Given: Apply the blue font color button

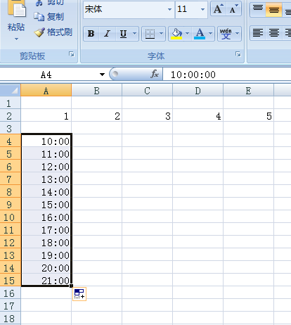Looking at the screenshot, I should pos(200,34).
